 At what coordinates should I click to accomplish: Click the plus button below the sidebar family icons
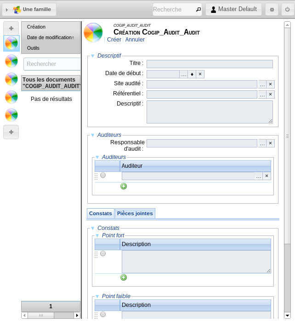tap(11, 132)
